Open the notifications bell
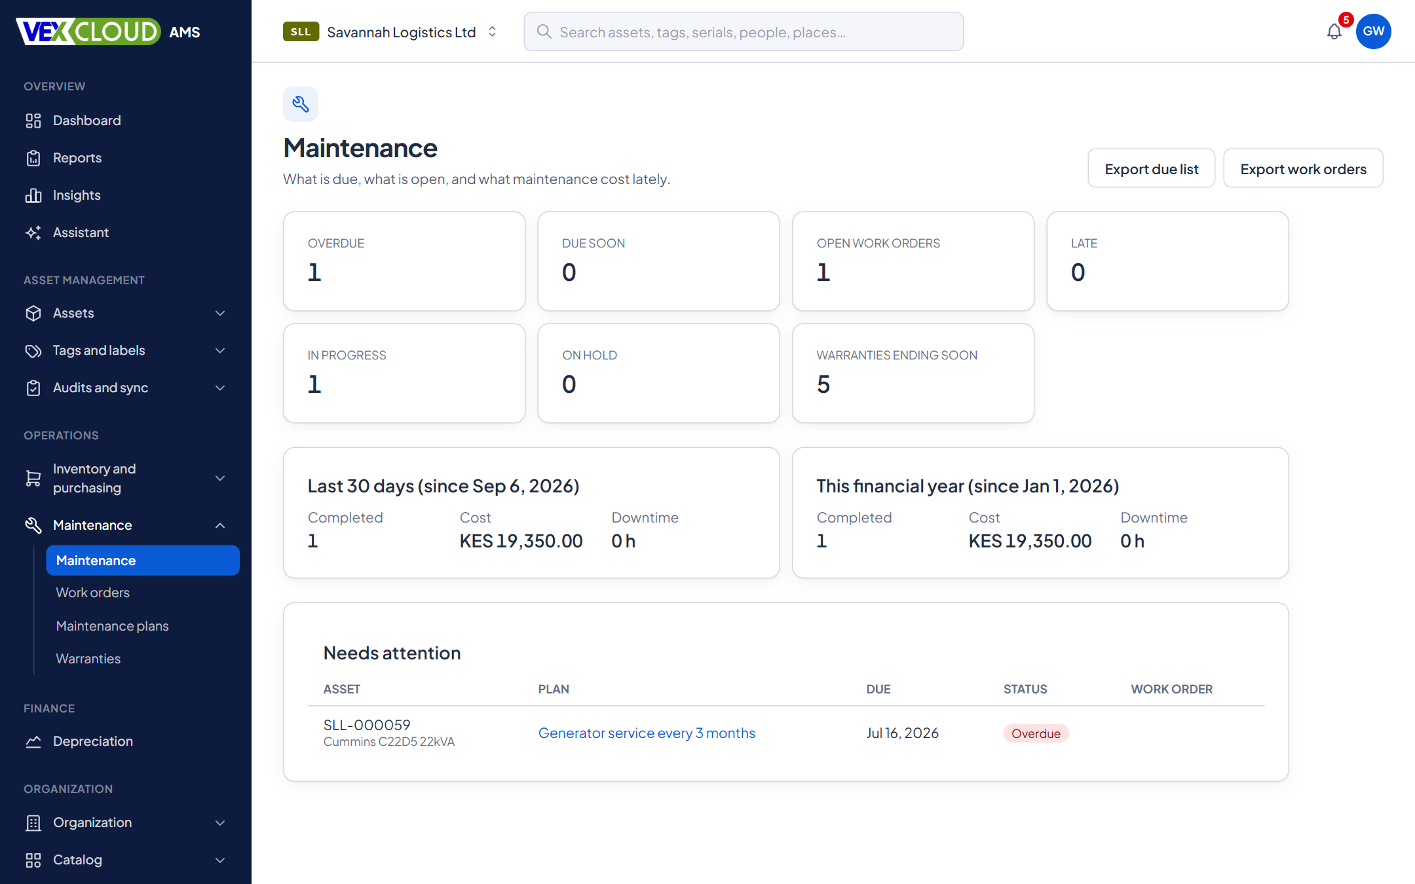Screen dimensions: 1415x884 pos(1334,31)
